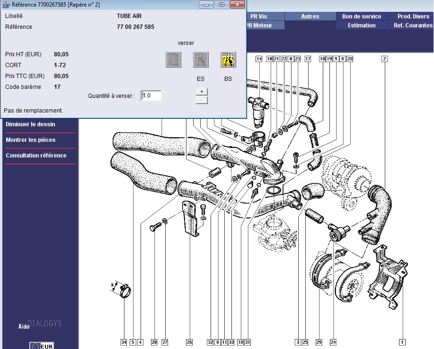Select callout 33 at bottom of diagram
Viewport: 434px width, 349px height.
pos(231,342)
